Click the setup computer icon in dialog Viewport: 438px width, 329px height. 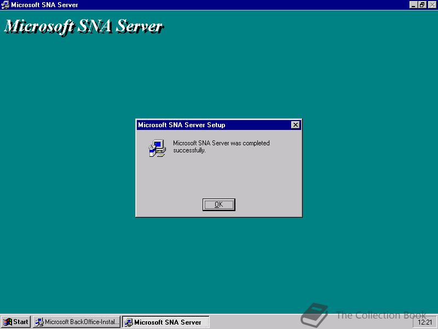pos(157,148)
